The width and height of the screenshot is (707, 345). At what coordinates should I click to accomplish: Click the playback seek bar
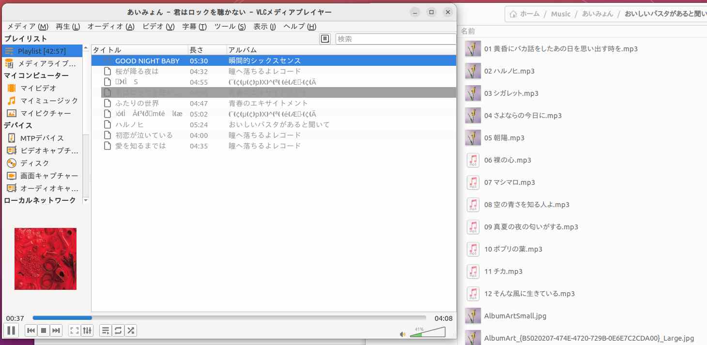pyautogui.click(x=229, y=318)
